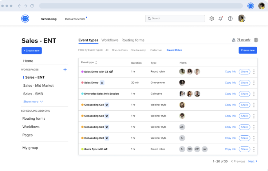This screenshot has height=171, width=268.
Task: Click the browser forward arrow
Action: [26, 6]
